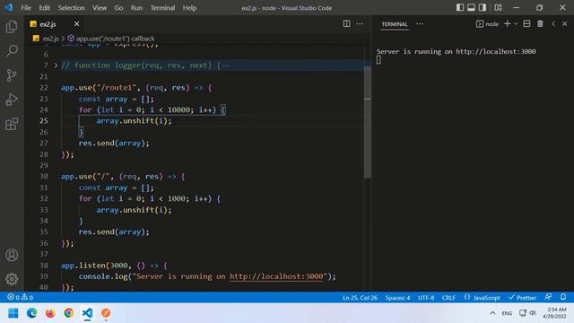574x323 pixels.
Task: Toggle the bottom panel layout
Action: pos(471,7)
